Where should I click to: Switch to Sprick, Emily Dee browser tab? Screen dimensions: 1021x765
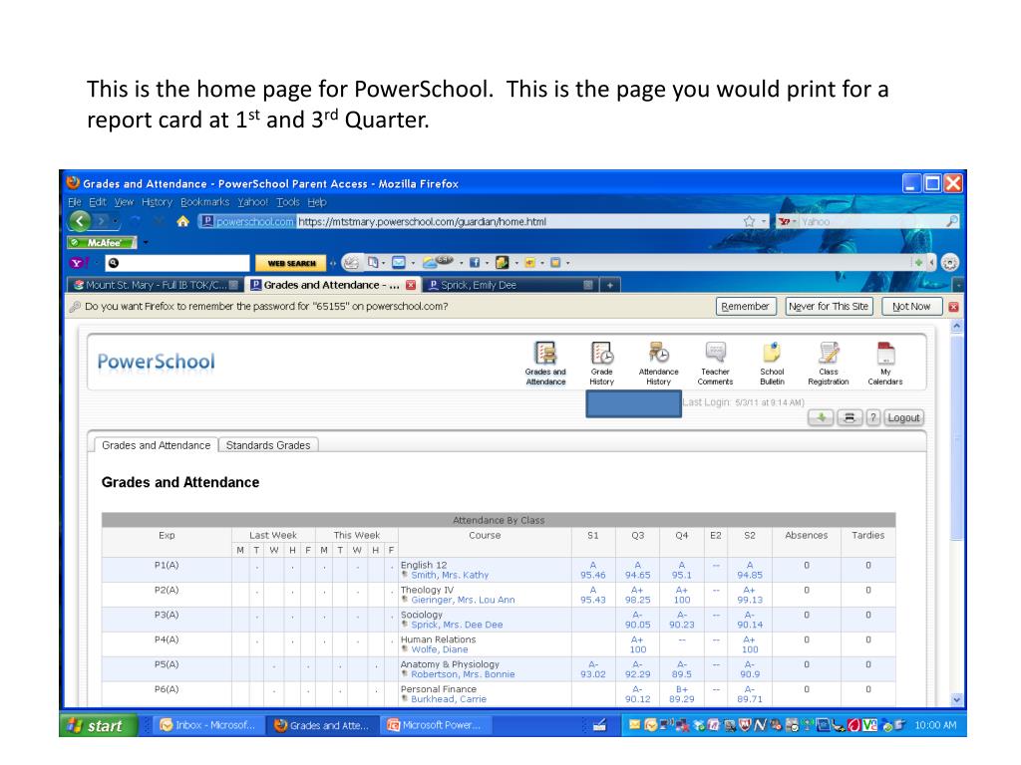510,285
